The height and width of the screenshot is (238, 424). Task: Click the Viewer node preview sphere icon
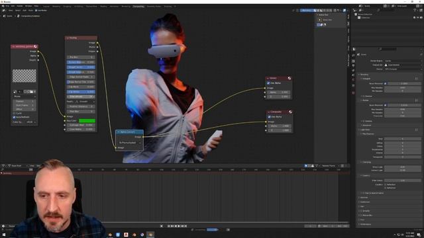pos(290,78)
